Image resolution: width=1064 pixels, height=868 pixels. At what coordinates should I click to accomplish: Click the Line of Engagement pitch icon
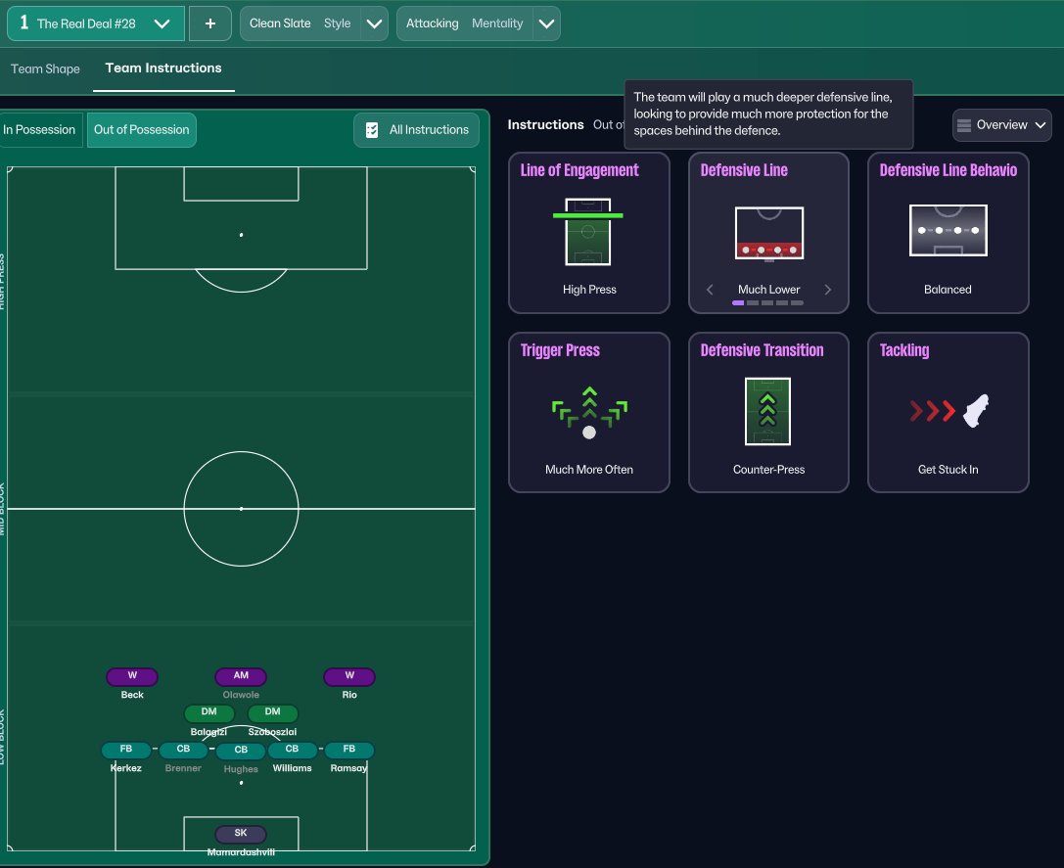pyautogui.click(x=587, y=231)
